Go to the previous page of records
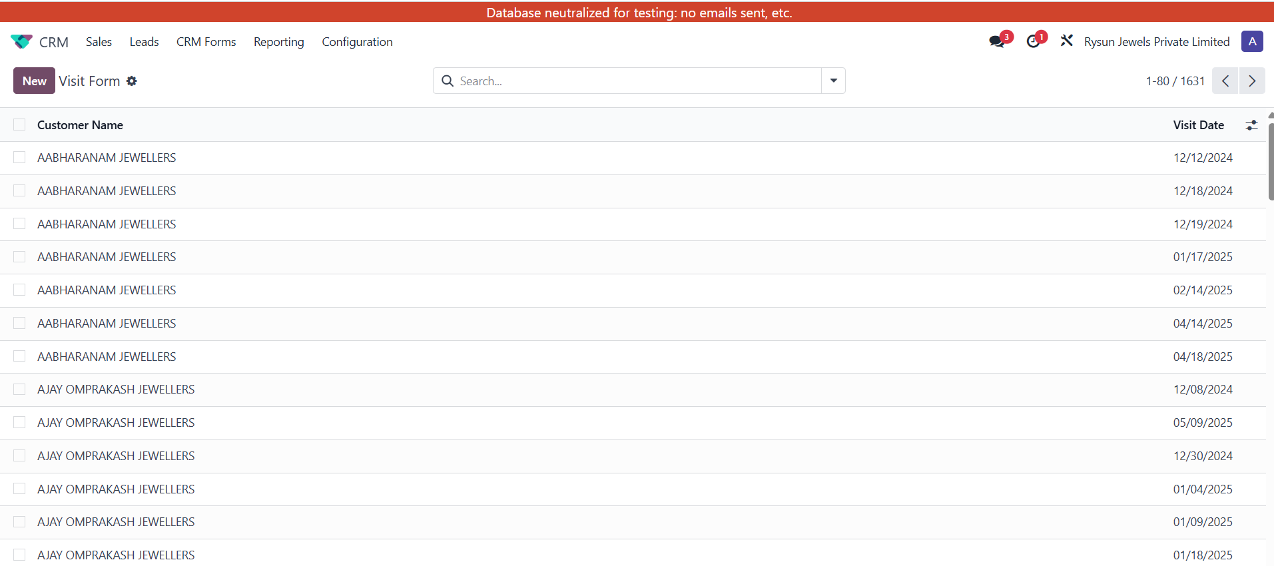The height and width of the screenshot is (566, 1274). 1225,81
